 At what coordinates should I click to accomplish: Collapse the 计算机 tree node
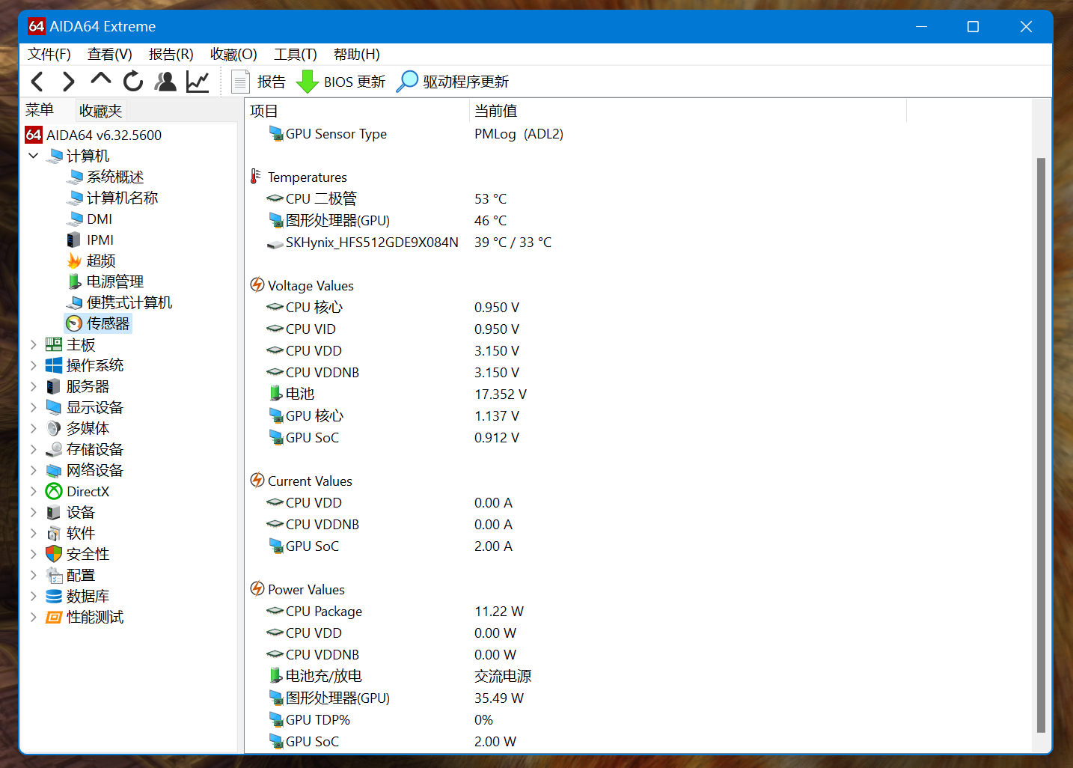33,156
